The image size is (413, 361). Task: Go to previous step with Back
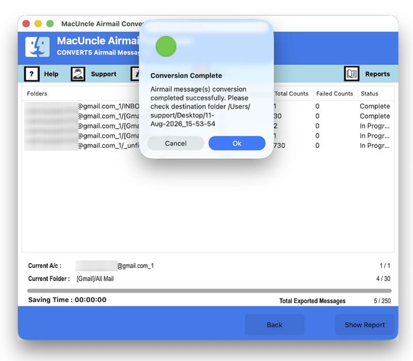[275, 325]
